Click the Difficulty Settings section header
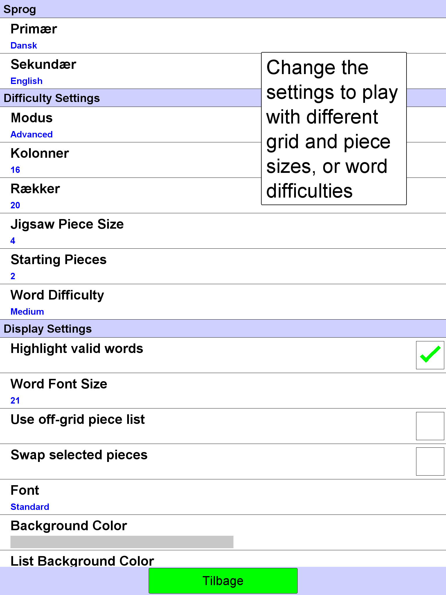Screen dimensions: 446x595 click(x=131, y=98)
